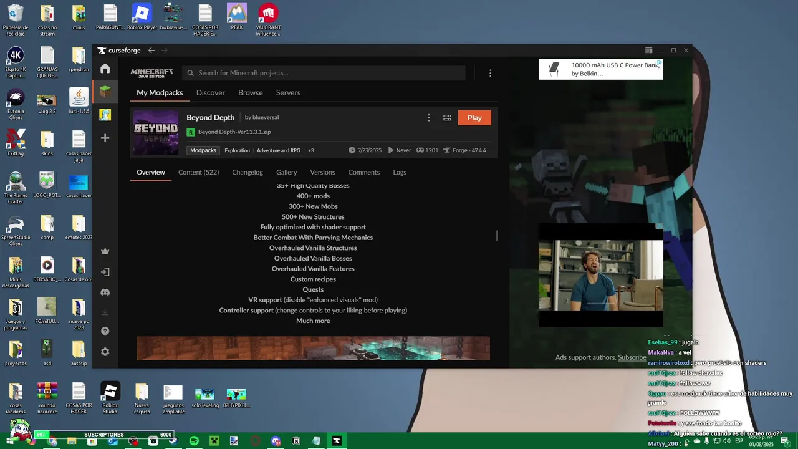Click the volume speaker icon in system tray
This screenshot has width=798, height=449.
[x=726, y=441]
